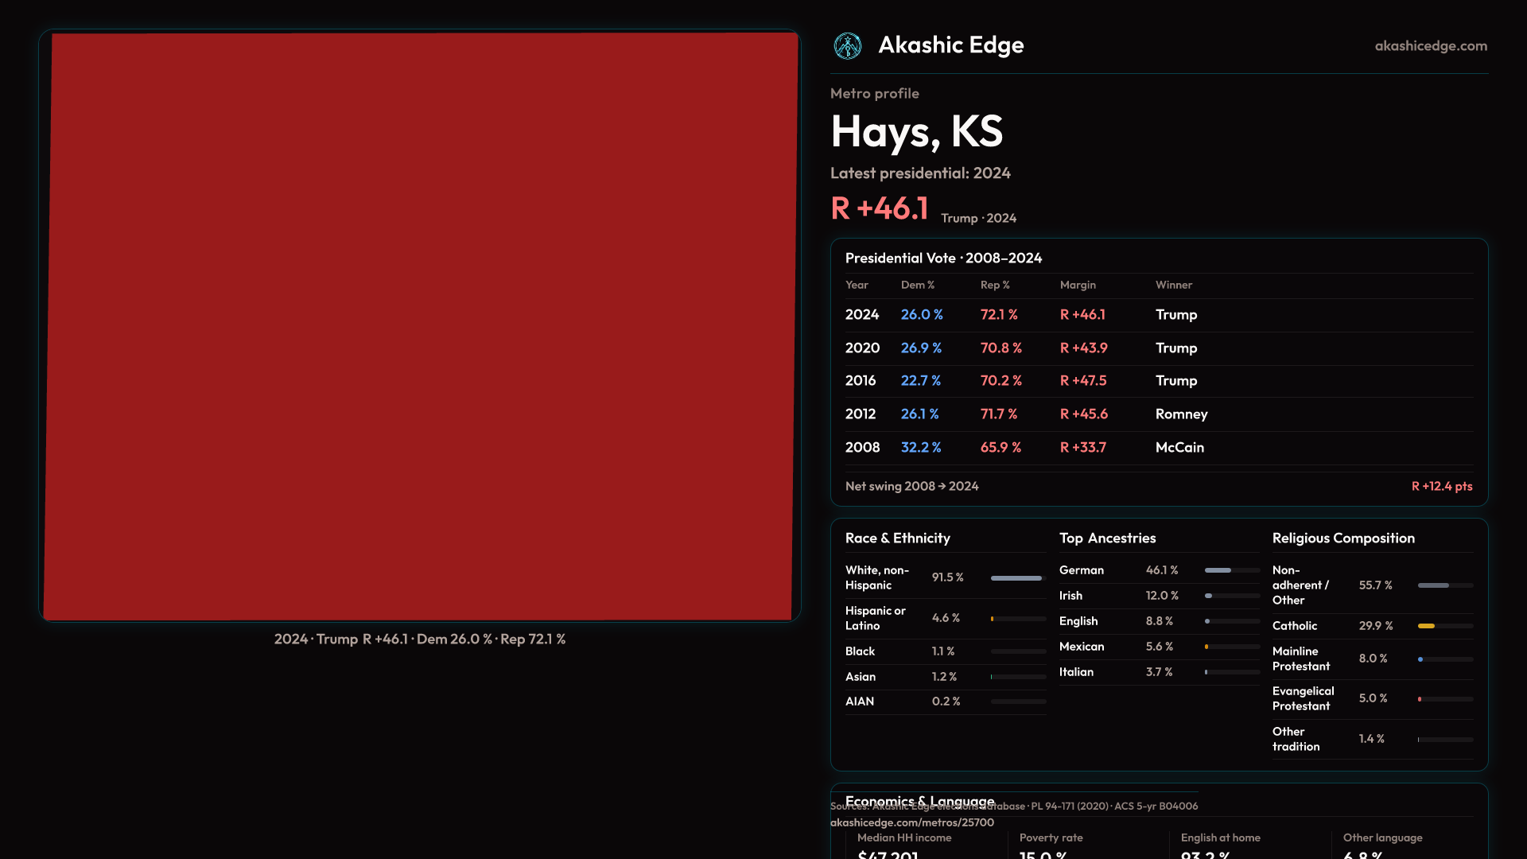
Task: Open the akashicedge.com link in the header
Action: [x=1430, y=46]
